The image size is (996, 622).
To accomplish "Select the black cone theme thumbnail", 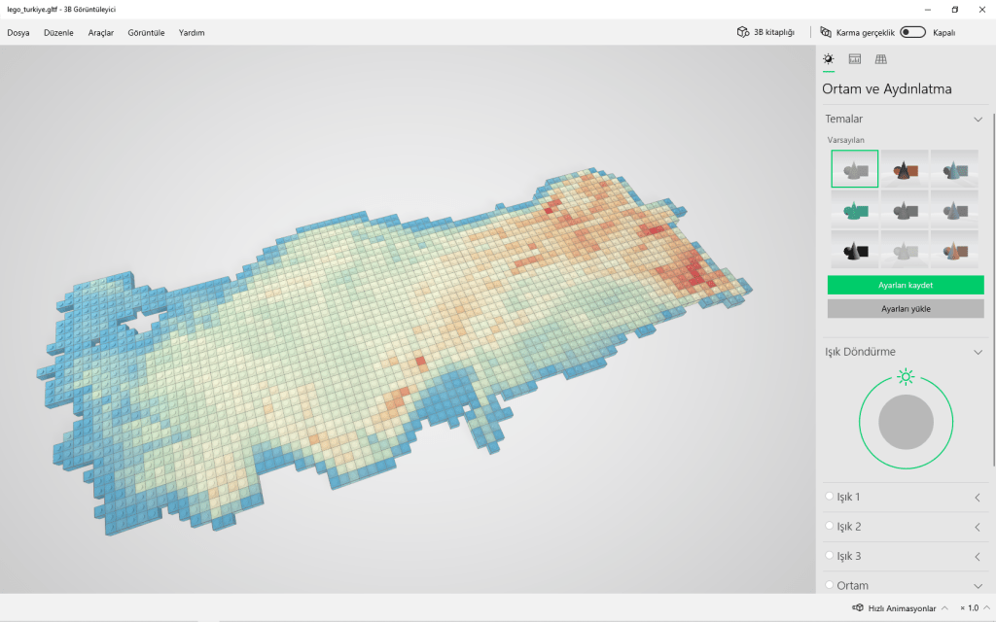I will 854,250.
